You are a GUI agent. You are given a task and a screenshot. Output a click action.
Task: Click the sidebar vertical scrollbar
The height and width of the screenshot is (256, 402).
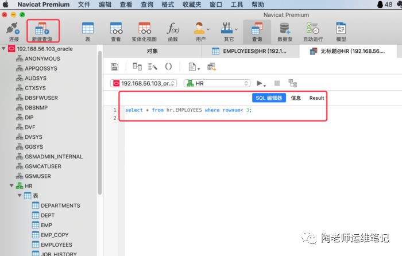pos(100,123)
